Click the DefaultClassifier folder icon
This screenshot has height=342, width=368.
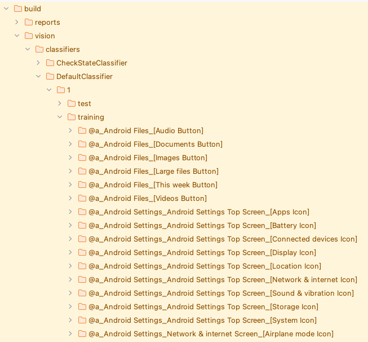point(50,77)
